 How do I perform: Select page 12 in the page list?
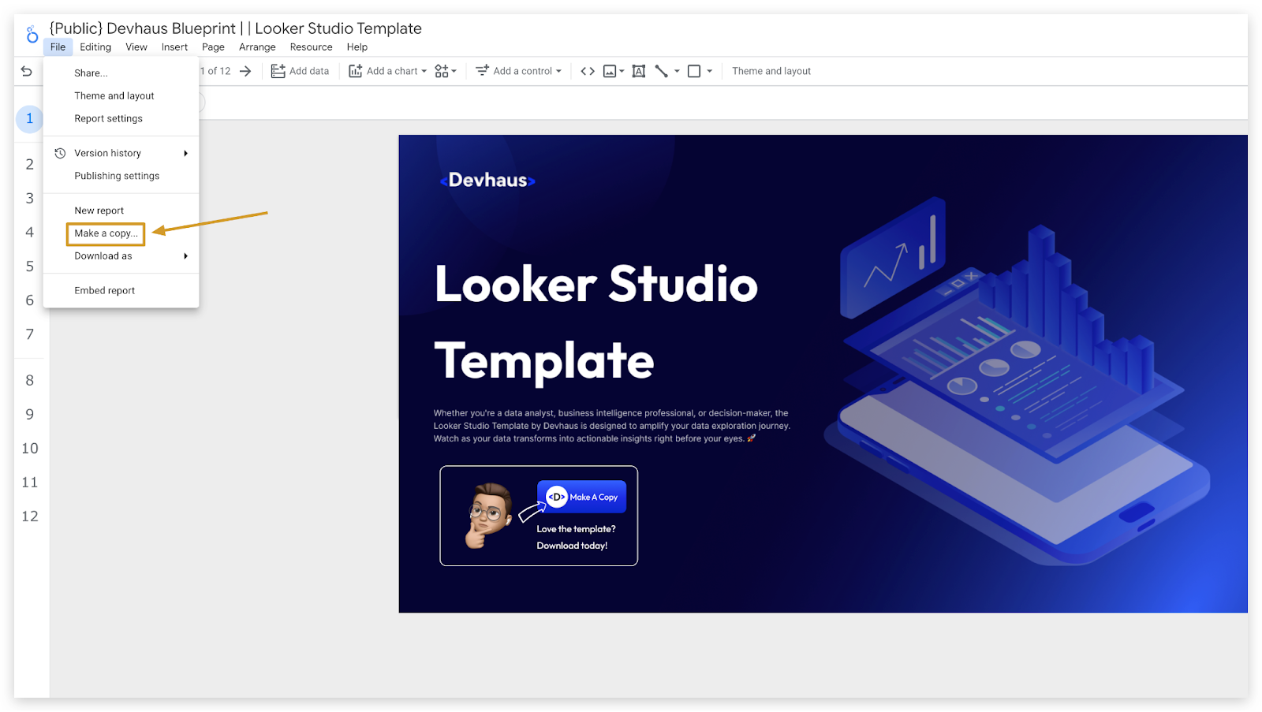tap(30, 516)
